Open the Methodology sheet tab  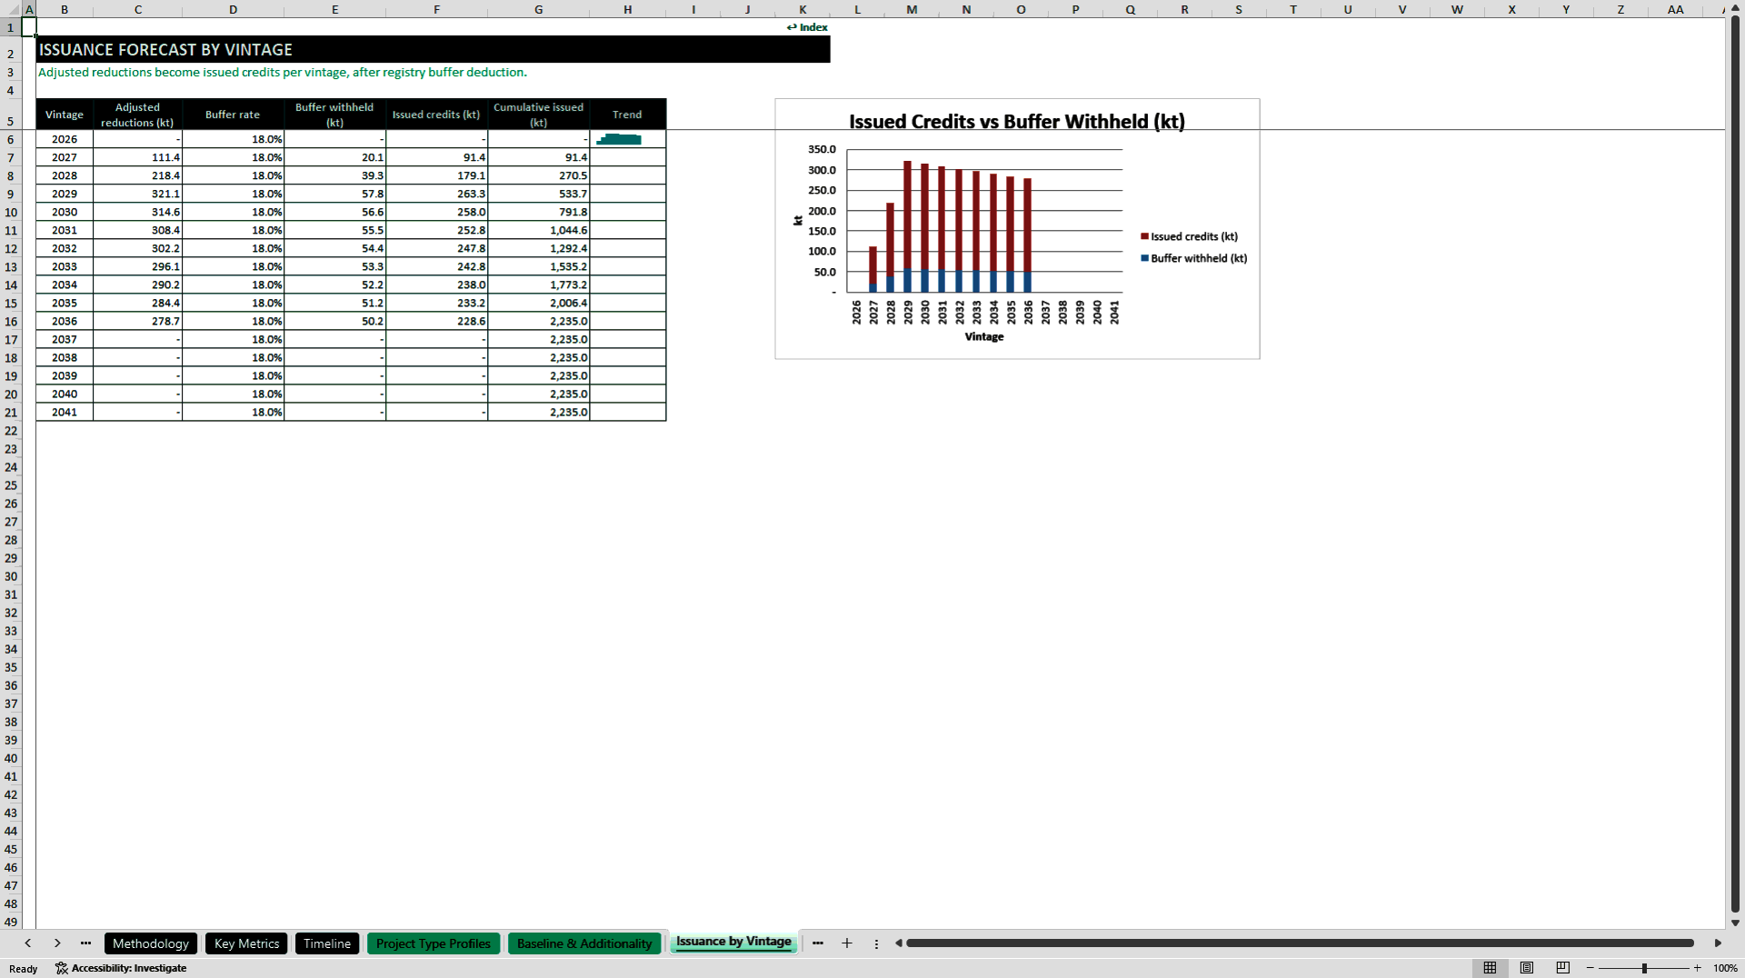pos(151,943)
